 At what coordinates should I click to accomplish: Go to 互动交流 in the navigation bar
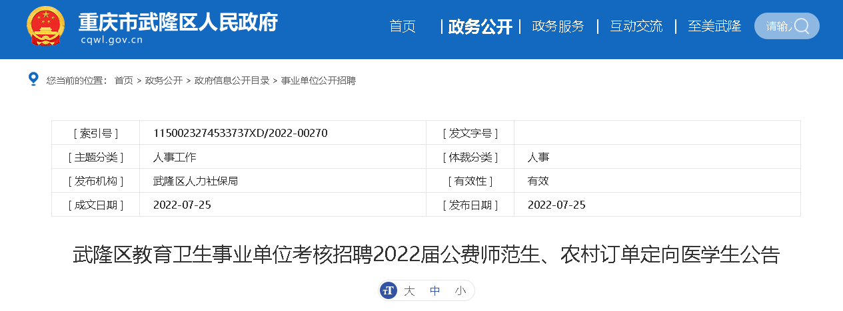tap(636, 27)
